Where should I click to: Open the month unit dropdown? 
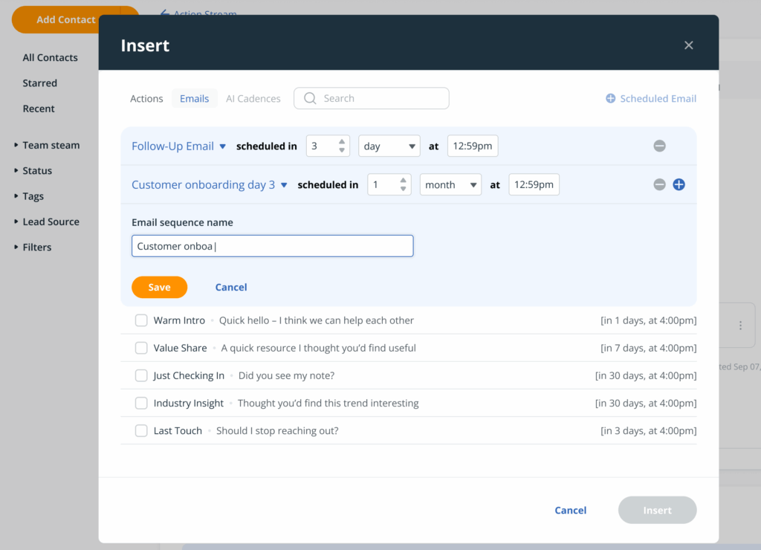point(450,184)
